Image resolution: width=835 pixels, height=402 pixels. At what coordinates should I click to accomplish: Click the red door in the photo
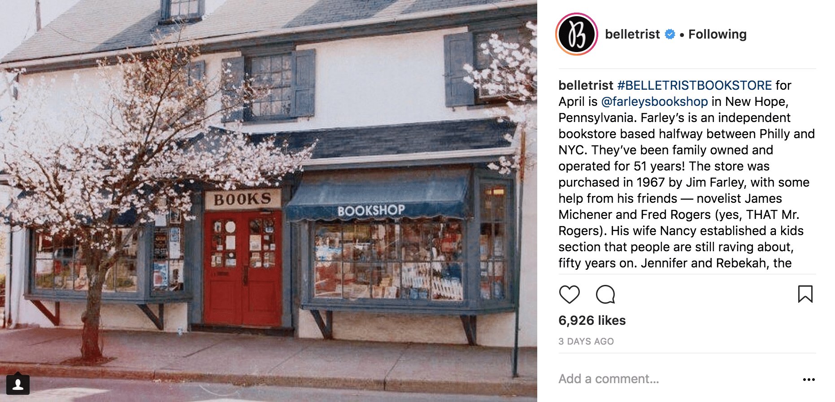(243, 268)
